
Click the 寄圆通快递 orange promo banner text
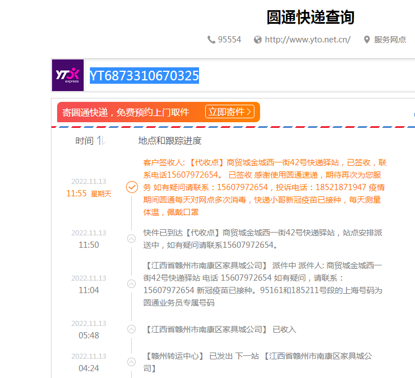point(126,112)
